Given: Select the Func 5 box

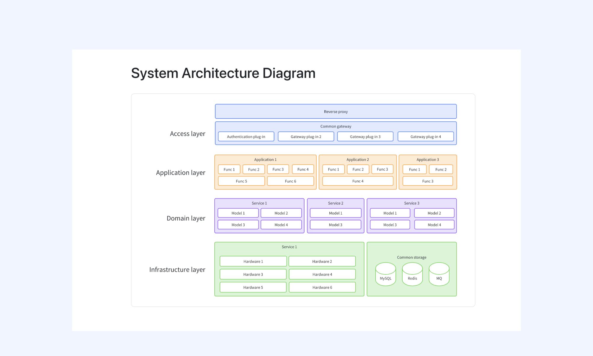Looking at the screenshot, I should click(241, 181).
